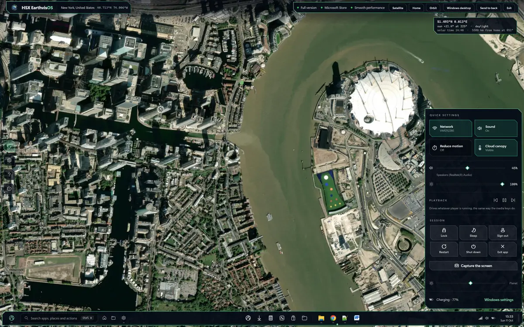This screenshot has width=524, height=327.
Task: Skip to next track in Playback
Action: [x=513, y=200]
